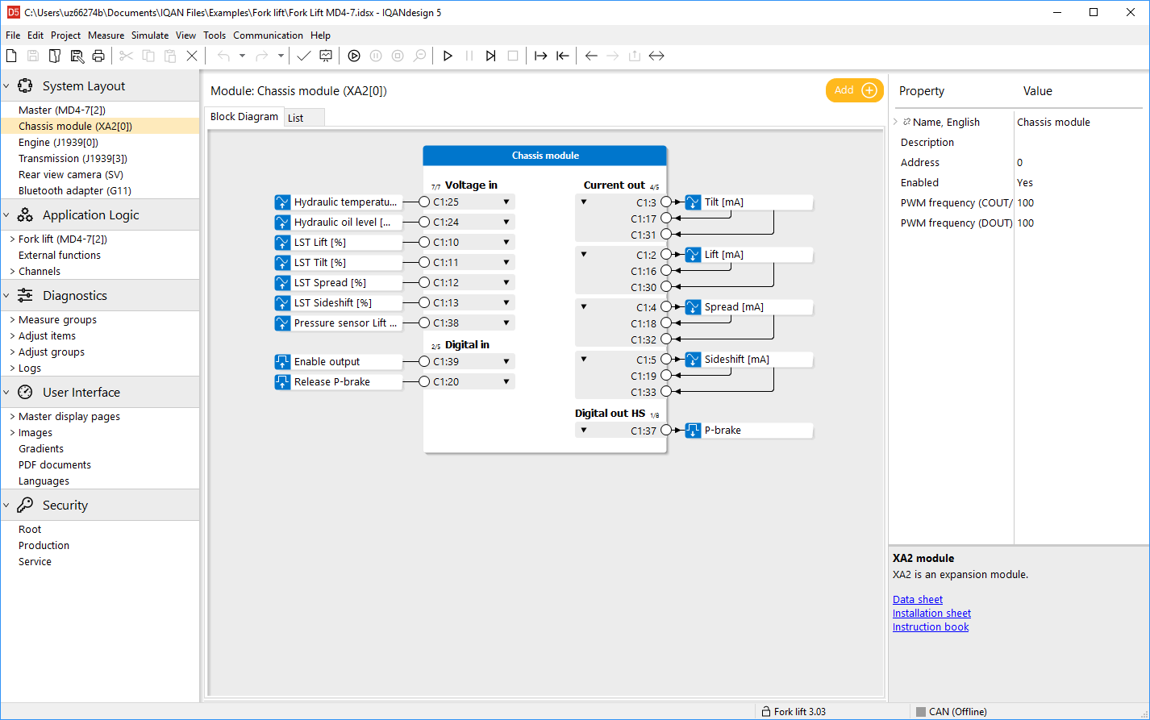
Task: Open the C1:25 pin dropdown arrow
Action: [506, 202]
